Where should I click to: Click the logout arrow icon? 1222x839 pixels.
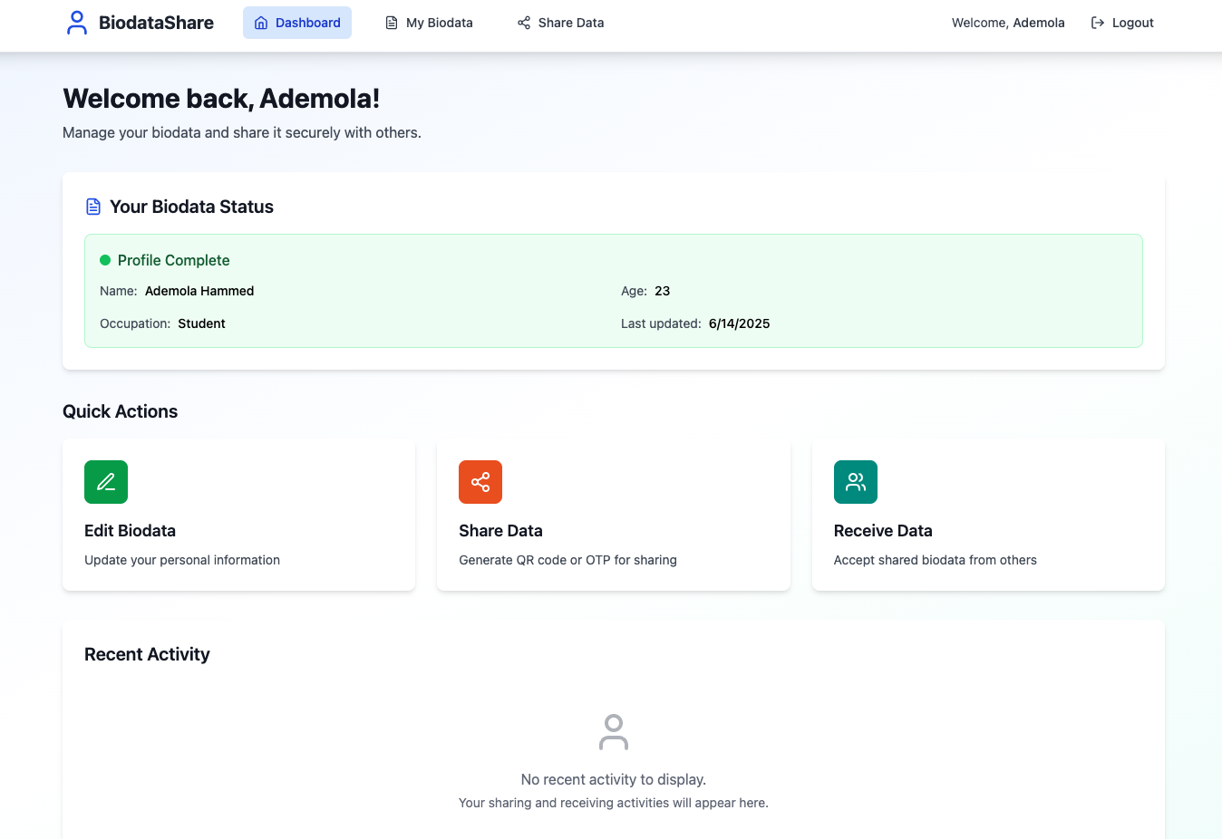(1098, 23)
